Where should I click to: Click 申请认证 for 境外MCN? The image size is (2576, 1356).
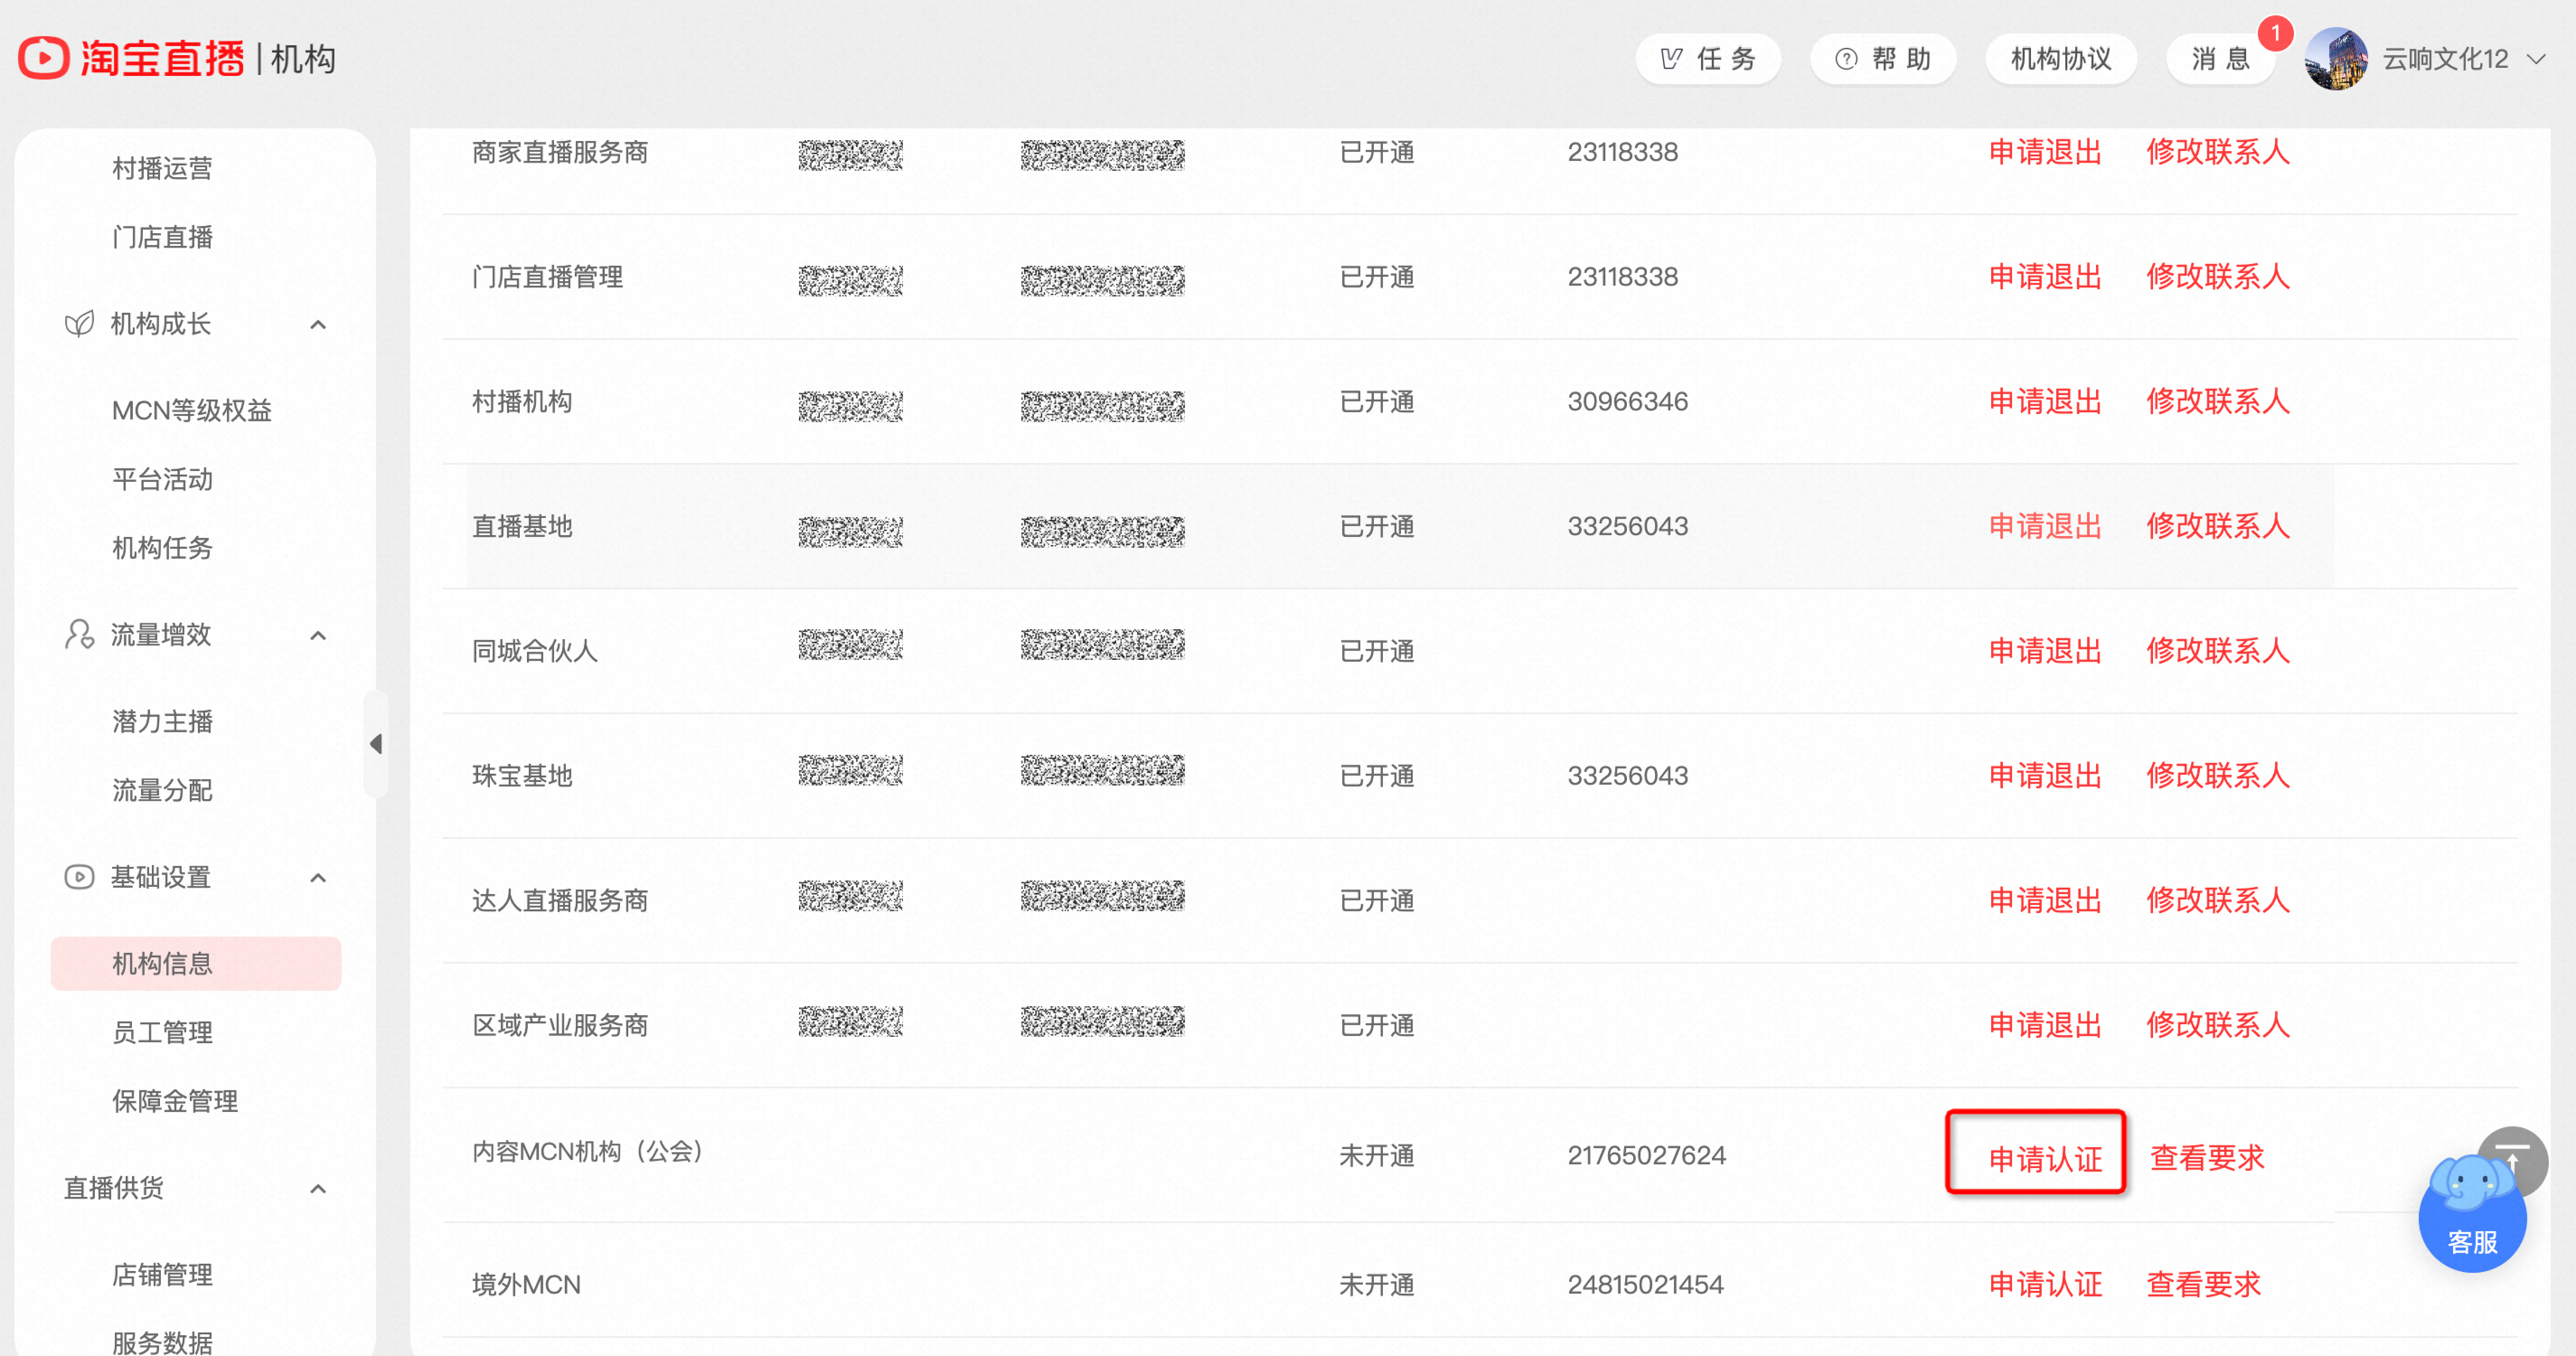tap(2045, 1285)
